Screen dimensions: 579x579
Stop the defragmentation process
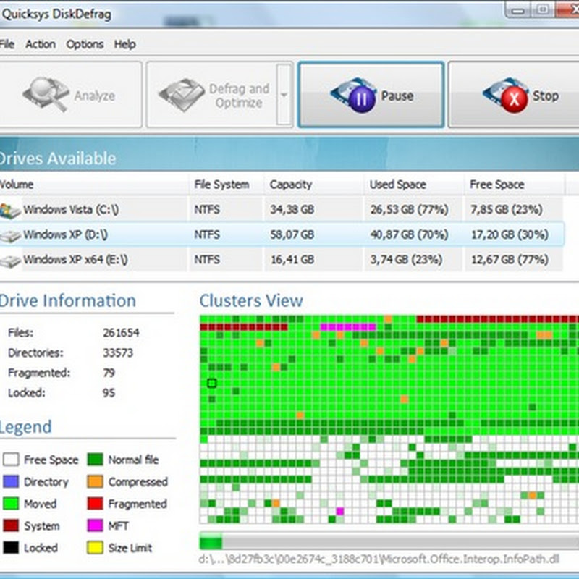(513, 95)
